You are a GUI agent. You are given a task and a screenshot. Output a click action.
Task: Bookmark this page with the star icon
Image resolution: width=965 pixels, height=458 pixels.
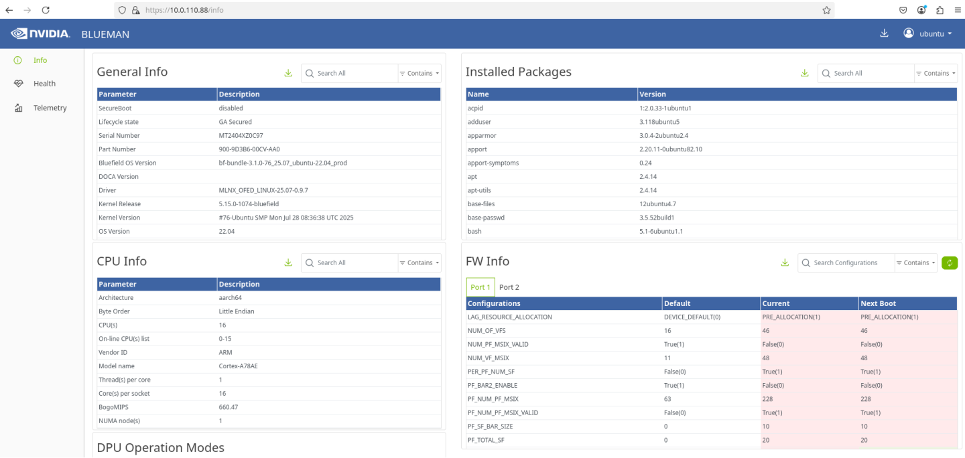(x=826, y=10)
